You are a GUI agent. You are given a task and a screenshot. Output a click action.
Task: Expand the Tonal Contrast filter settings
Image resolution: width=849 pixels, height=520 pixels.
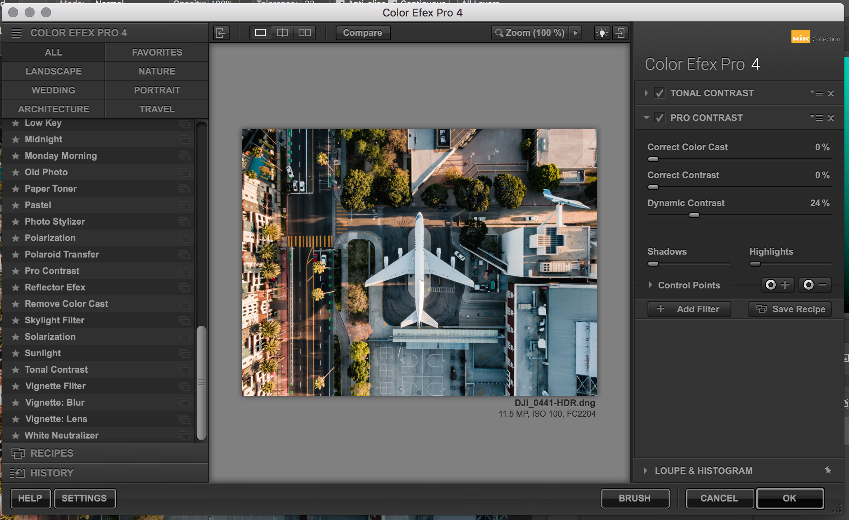(x=646, y=93)
